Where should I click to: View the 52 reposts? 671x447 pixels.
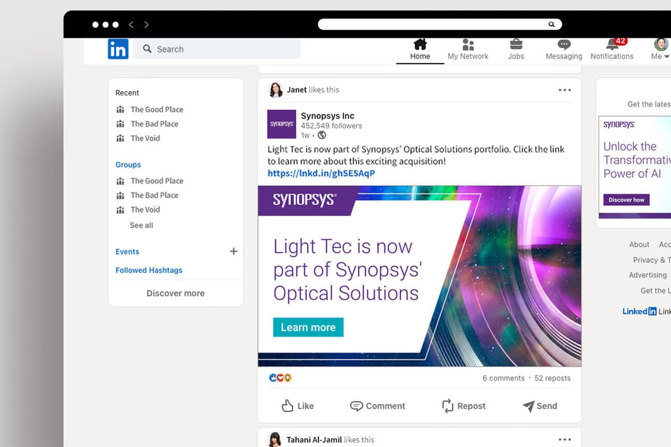(x=552, y=378)
